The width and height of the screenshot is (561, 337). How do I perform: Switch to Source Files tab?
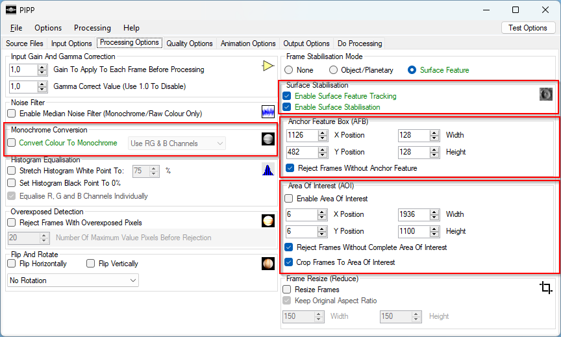point(24,44)
